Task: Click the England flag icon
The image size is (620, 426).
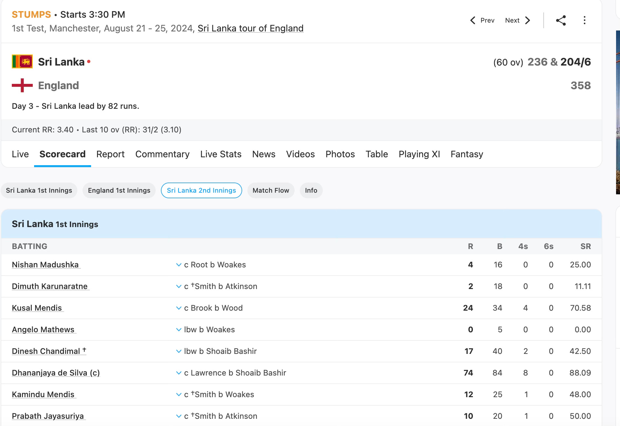Action: pos(22,85)
